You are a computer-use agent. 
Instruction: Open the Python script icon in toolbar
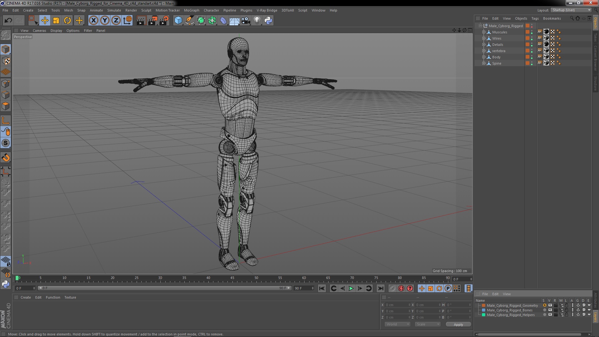click(268, 21)
